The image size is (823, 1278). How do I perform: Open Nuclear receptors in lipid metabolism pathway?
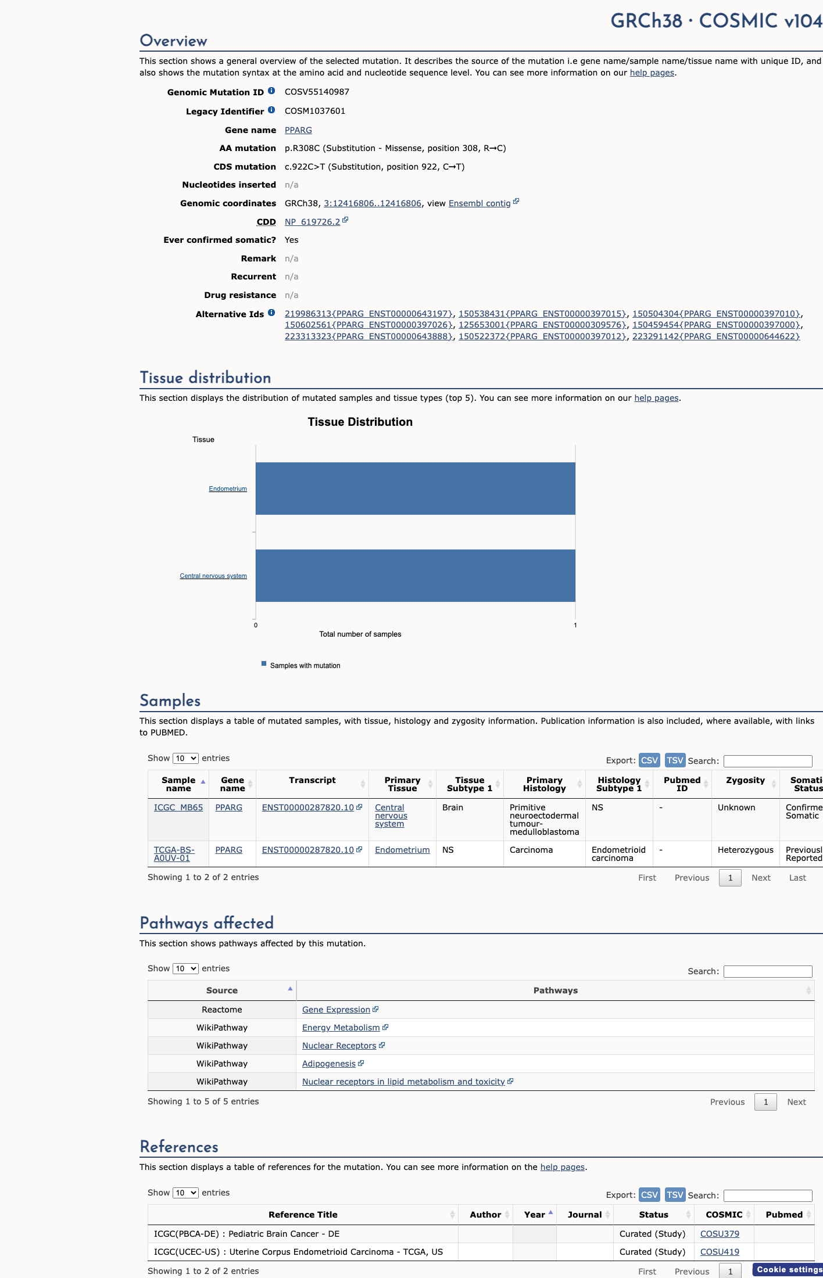pos(403,1082)
